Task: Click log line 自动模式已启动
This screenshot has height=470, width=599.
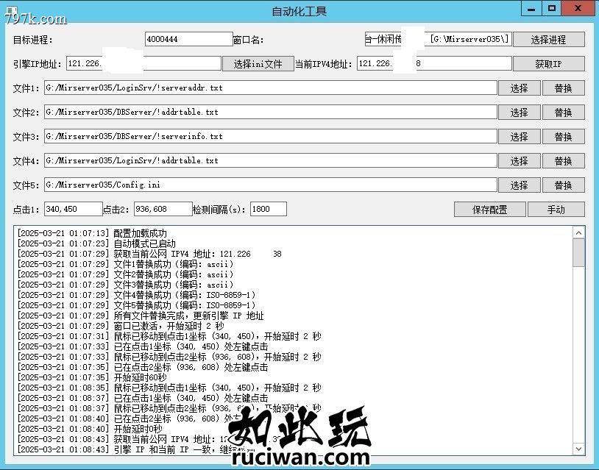Action: point(96,243)
